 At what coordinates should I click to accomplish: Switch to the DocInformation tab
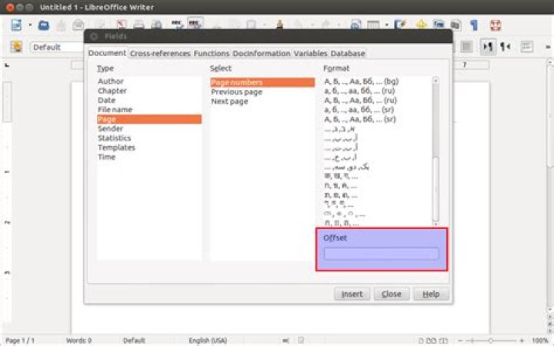point(262,53)
